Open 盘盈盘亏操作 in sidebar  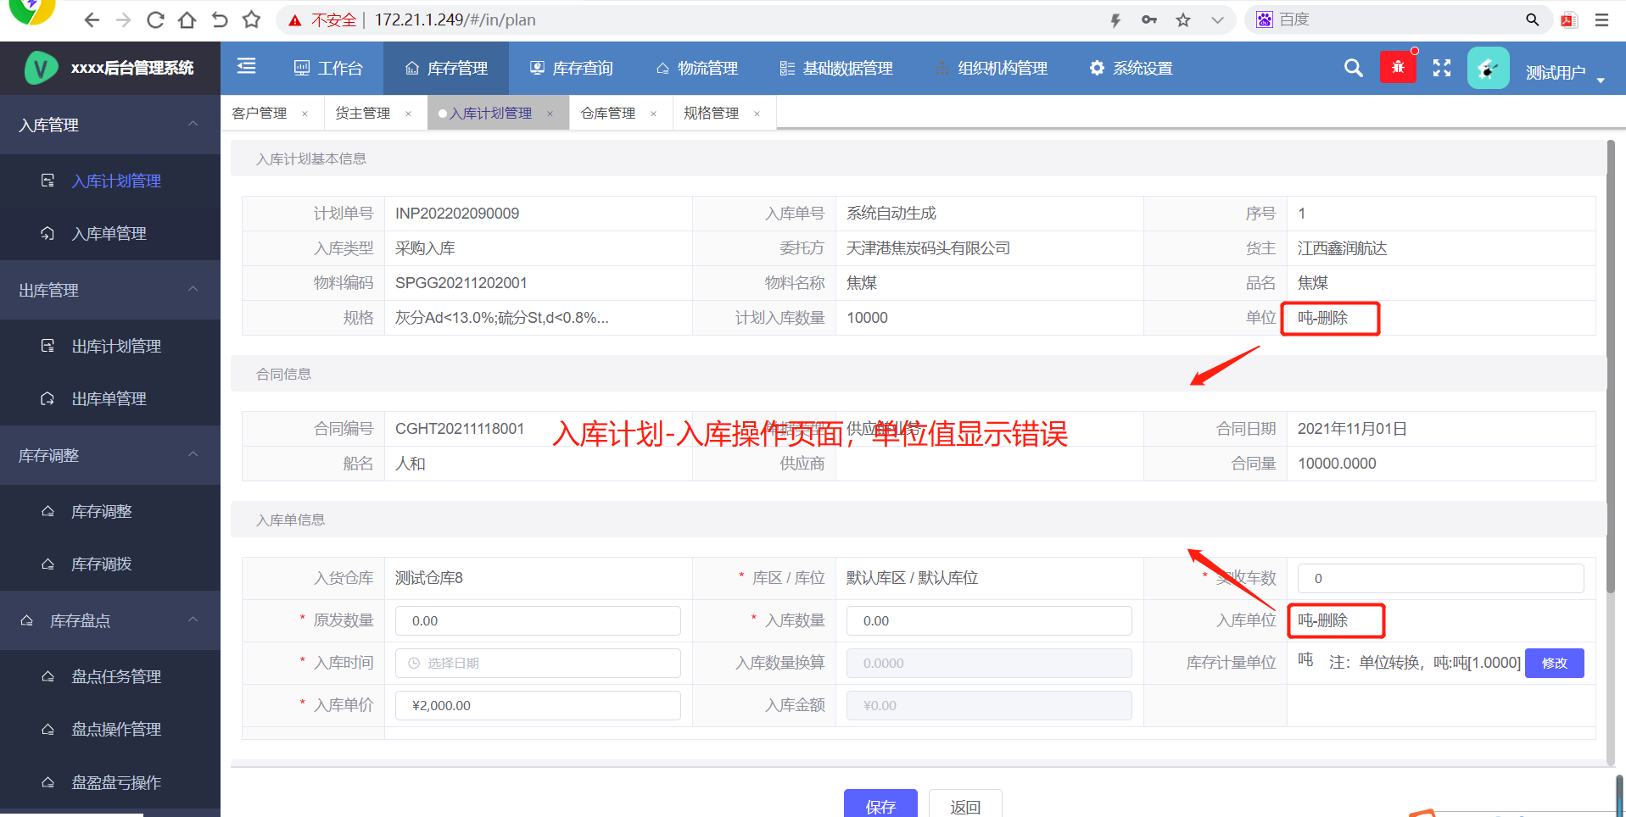[110, 782]
